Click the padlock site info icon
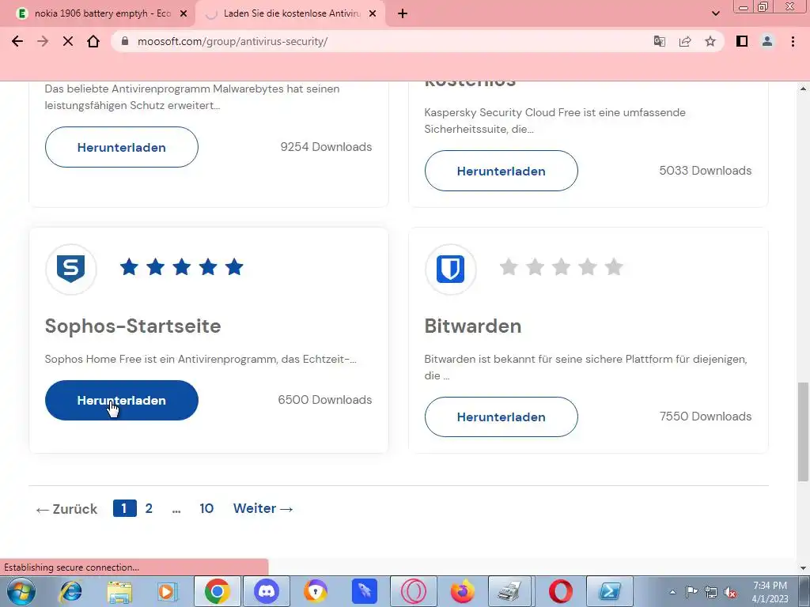Viewport: 810px width, 607px height. 124,41
